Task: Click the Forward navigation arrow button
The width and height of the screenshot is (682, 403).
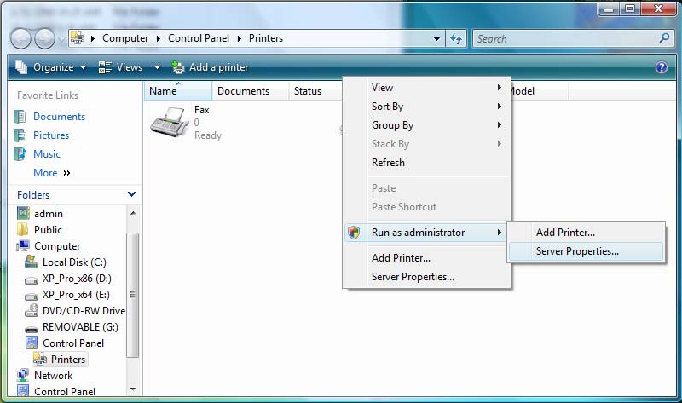Action: (44, 38)
